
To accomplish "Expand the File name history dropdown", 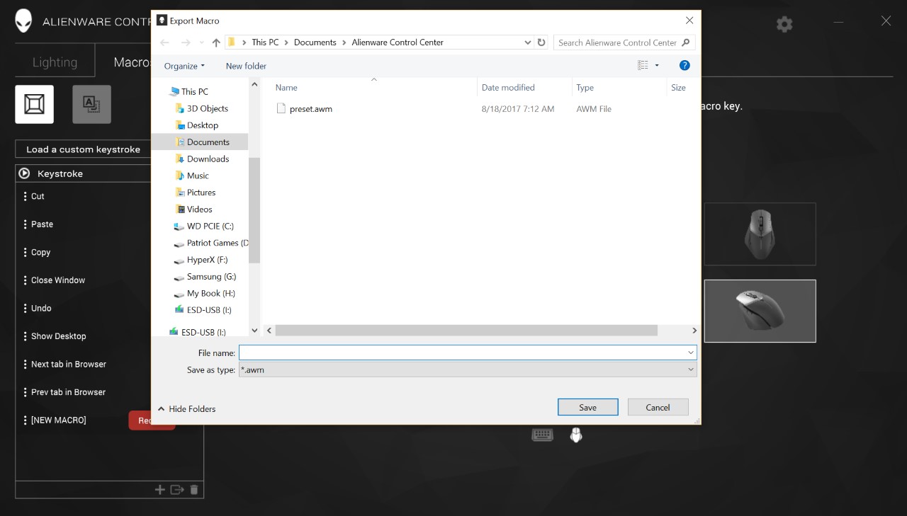I will (x=690, y=352).
